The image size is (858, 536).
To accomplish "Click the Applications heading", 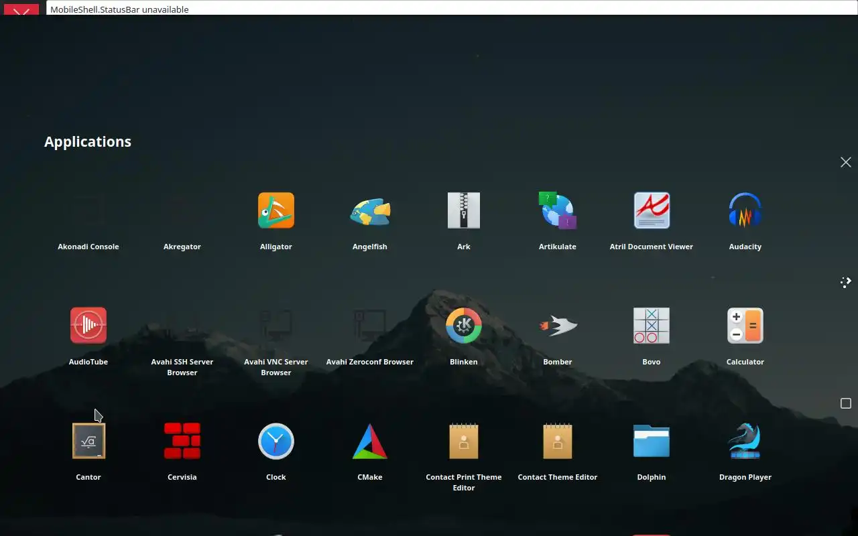I will click(x=88, y=142).
